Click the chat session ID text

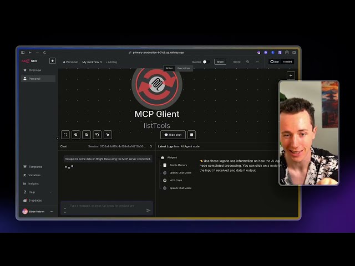pyautogui.click(x=123, y=146)
